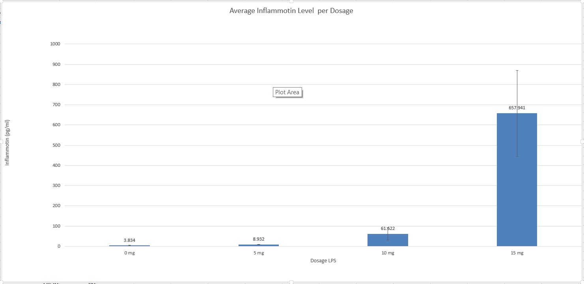
Task: Select the 61.622 data label
Action: [388, 228]
